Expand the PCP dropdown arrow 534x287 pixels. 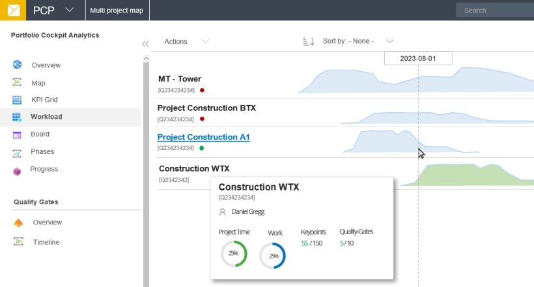click(x=70, y=10)
